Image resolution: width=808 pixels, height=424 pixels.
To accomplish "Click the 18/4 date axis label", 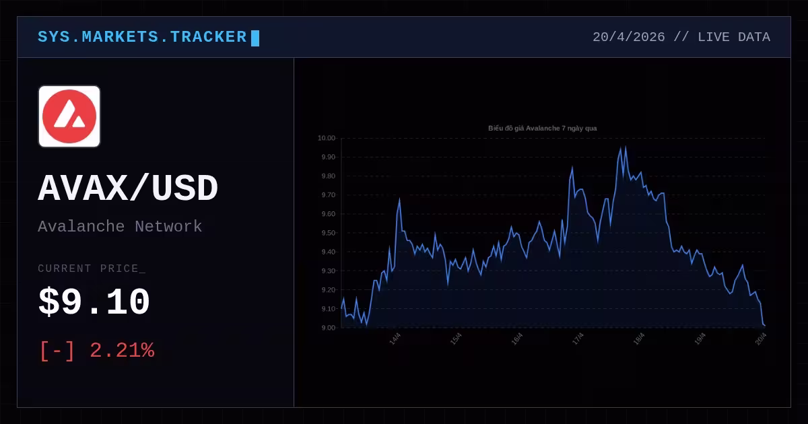I will pyautogui.click(x=639, y=339).
